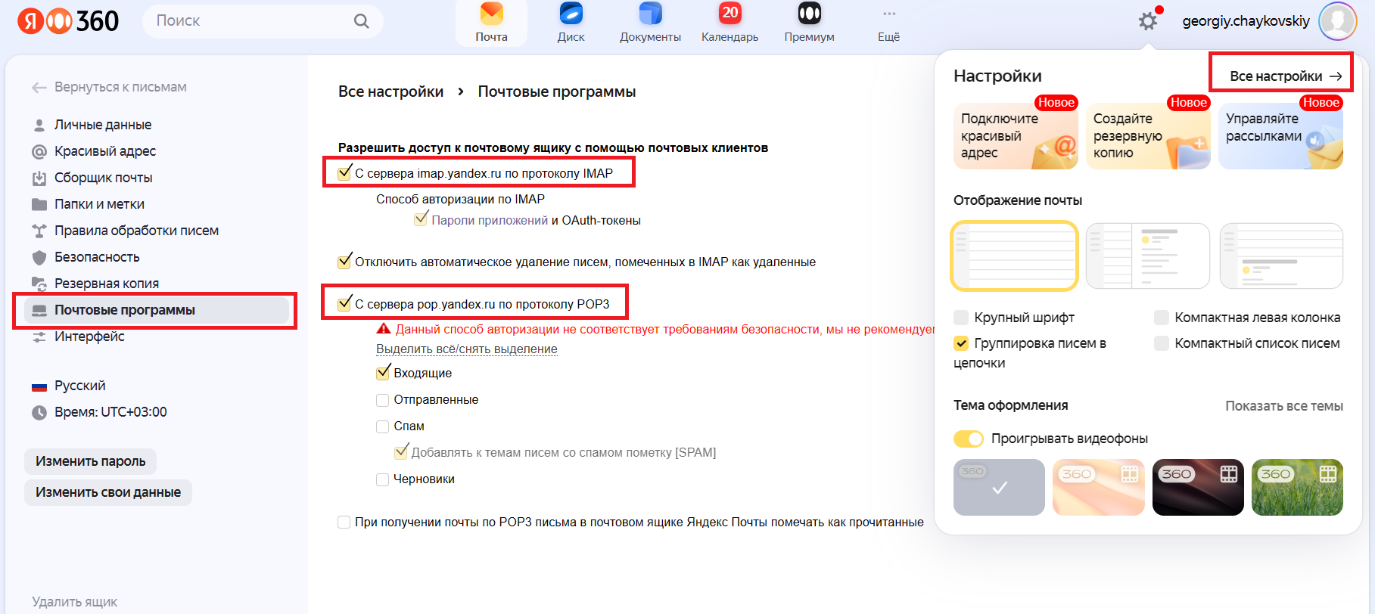Click the back arrow to return to letters
Screen dimensions: 1375x614
[39, 88]
